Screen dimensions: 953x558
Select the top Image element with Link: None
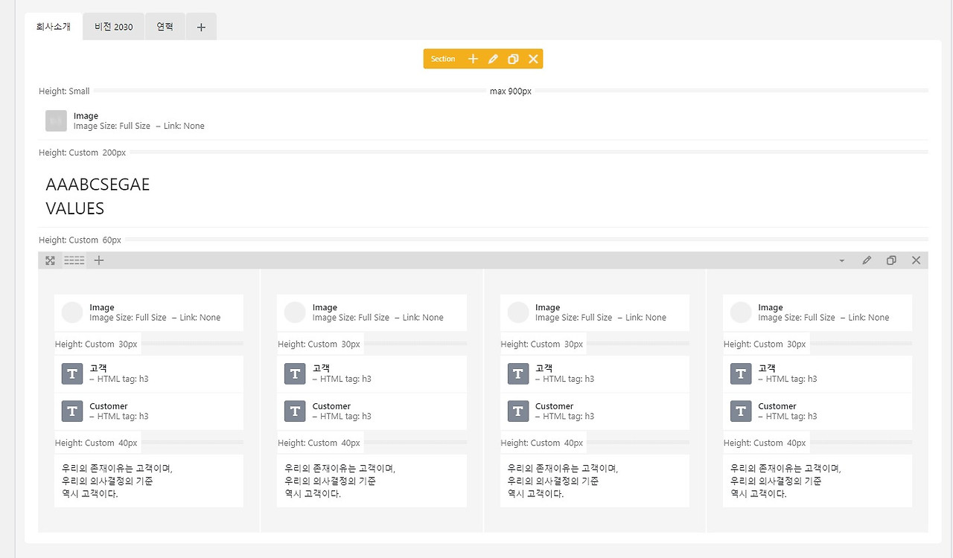click(x=483, y=121)
